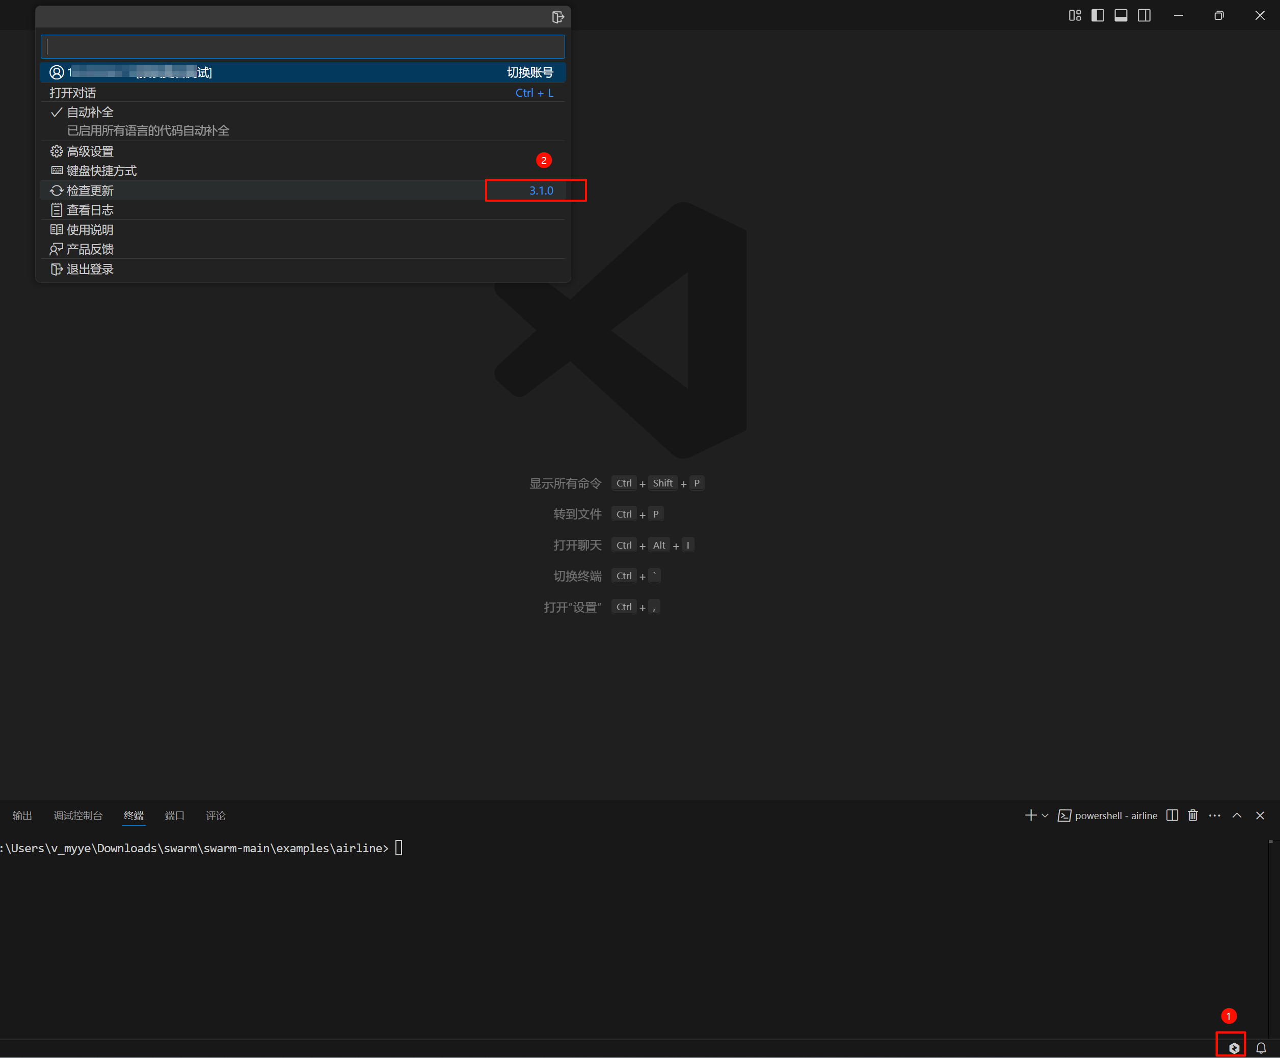Click the AI assistant status bar icon

click(1234, 1048)
